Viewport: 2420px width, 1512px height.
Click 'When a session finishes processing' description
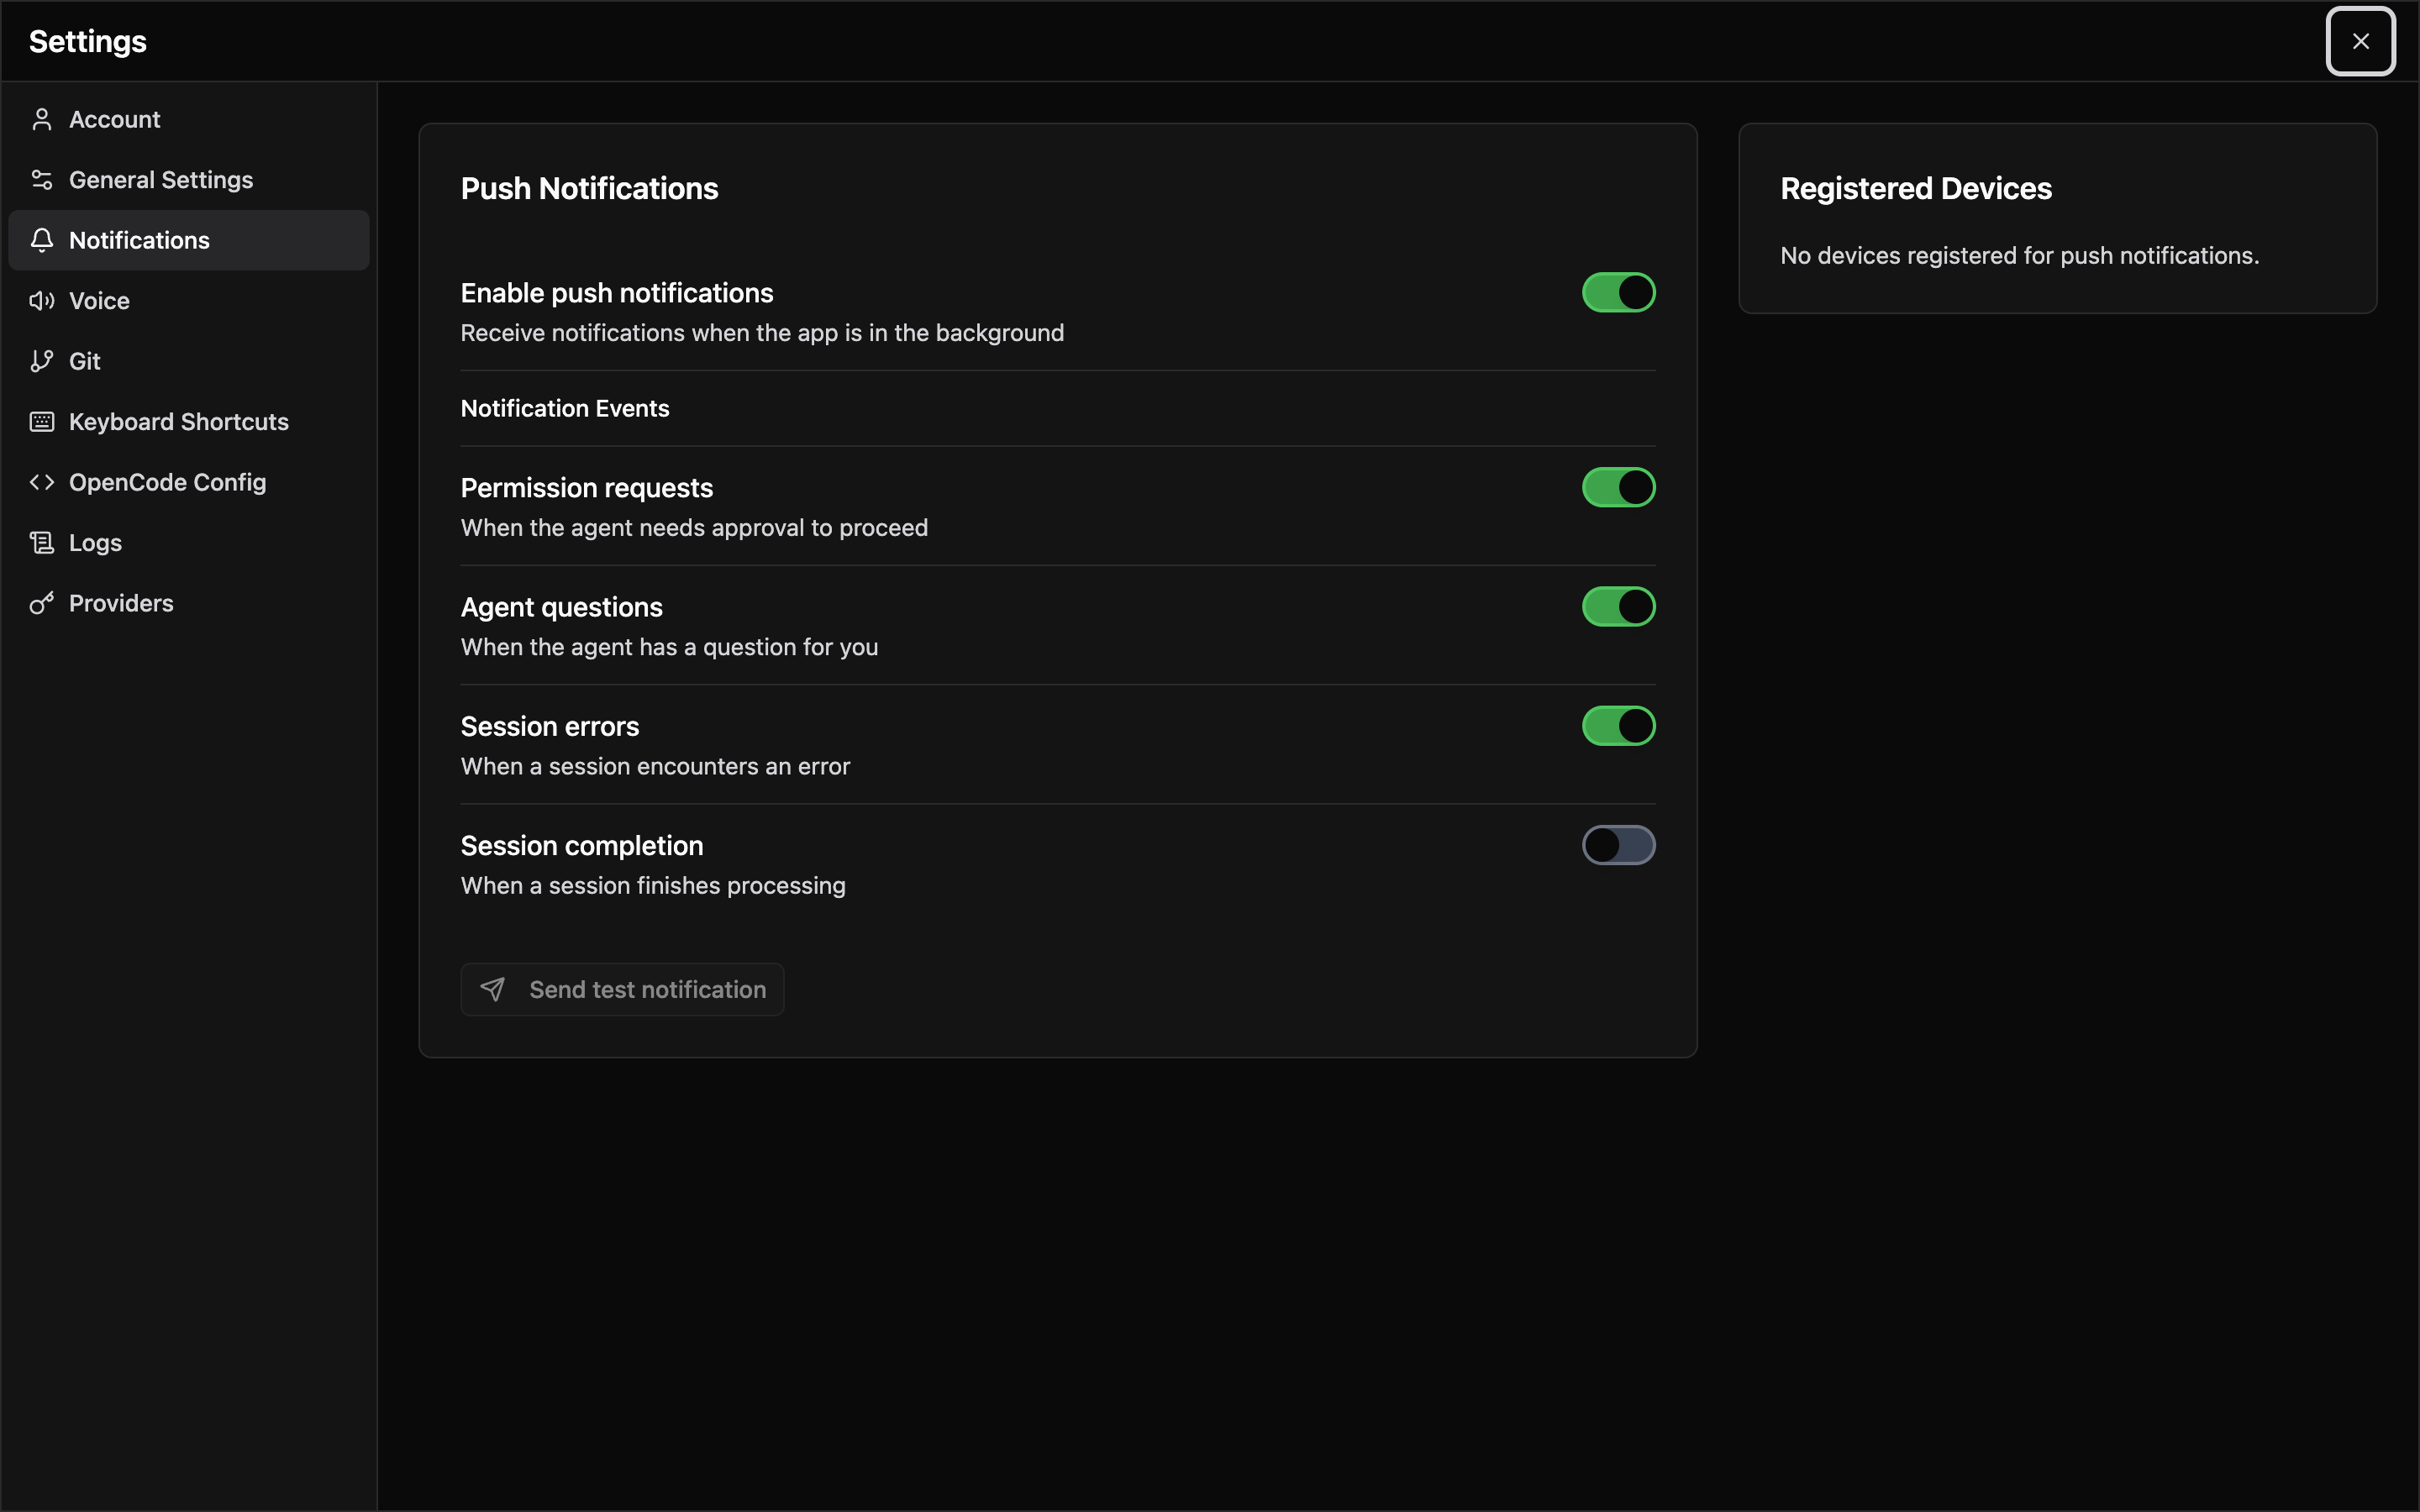[653, 886]
